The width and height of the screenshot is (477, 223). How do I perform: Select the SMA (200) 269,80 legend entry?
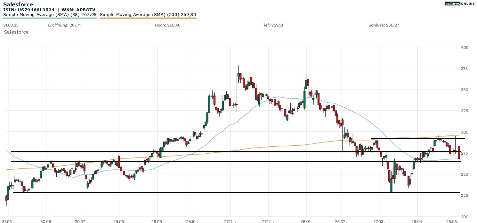[x=148, y=15]
